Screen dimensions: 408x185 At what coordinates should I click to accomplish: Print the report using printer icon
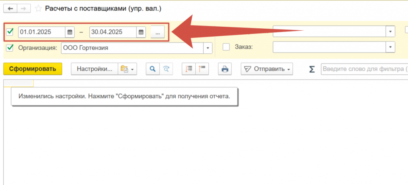pos(225,69)
